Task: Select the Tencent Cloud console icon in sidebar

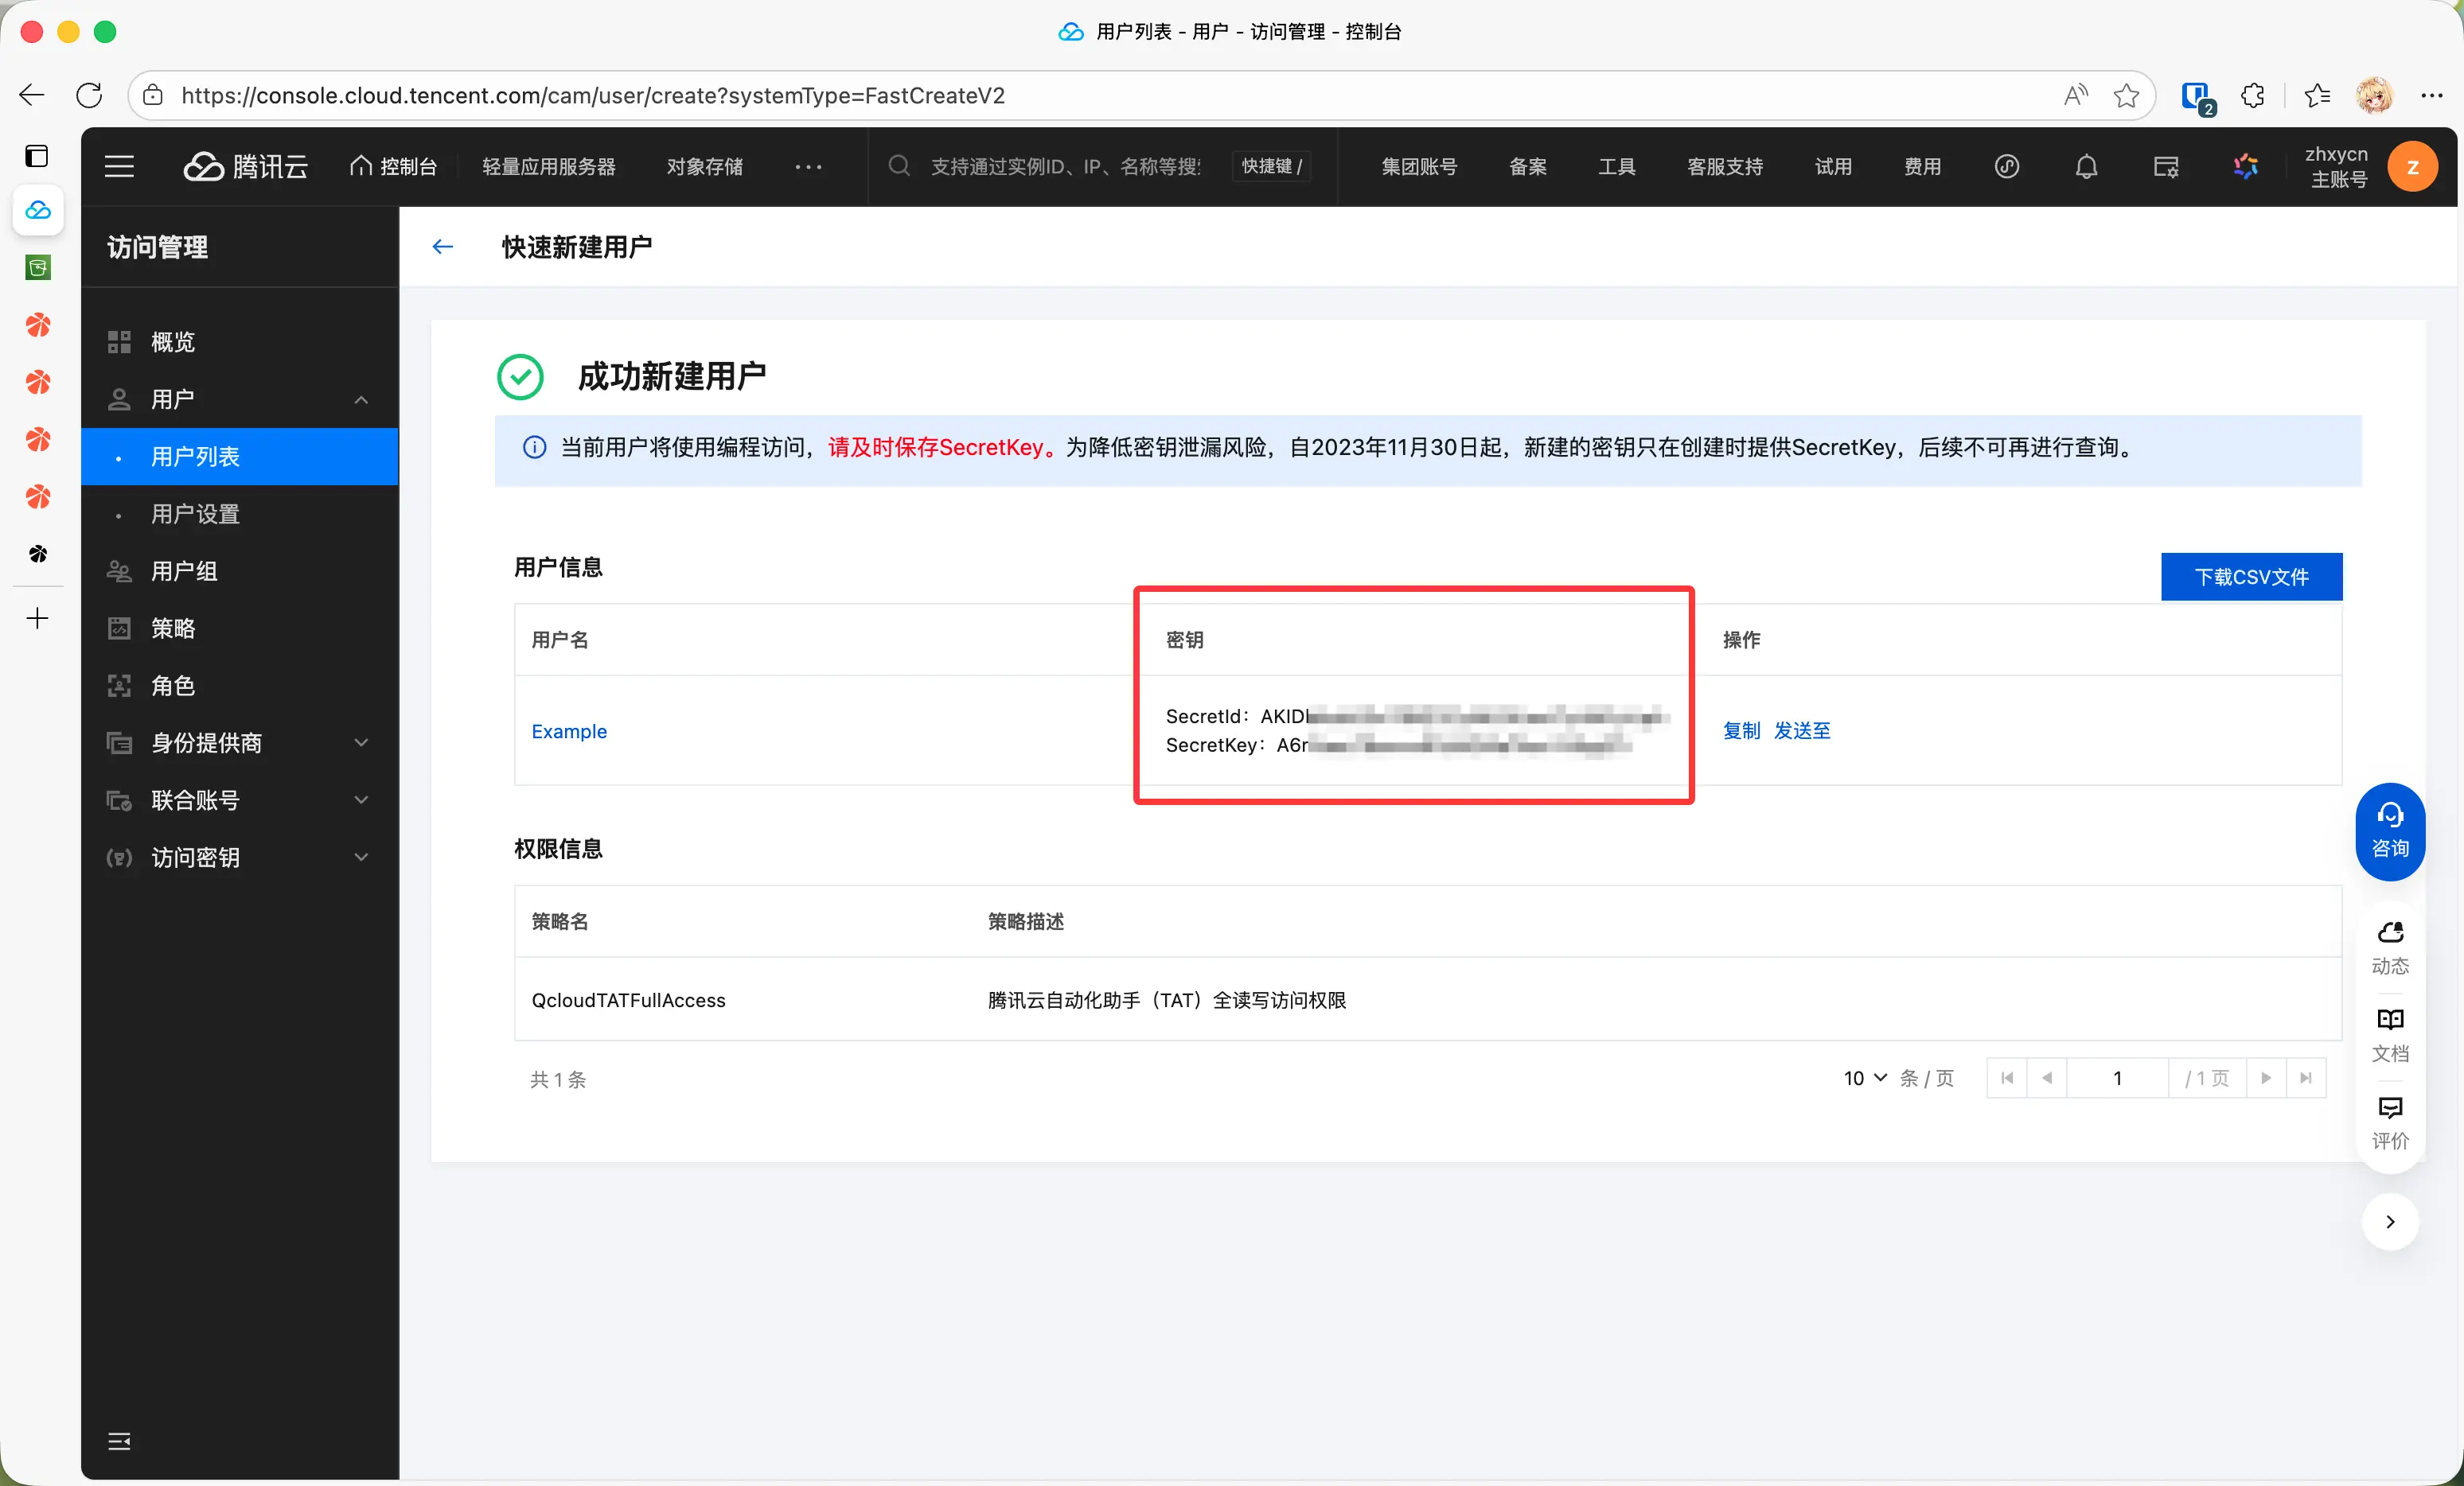Action: coord(37,210)
